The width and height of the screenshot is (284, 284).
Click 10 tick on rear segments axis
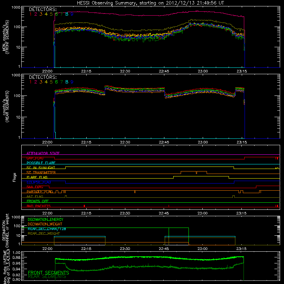(18, 117)
